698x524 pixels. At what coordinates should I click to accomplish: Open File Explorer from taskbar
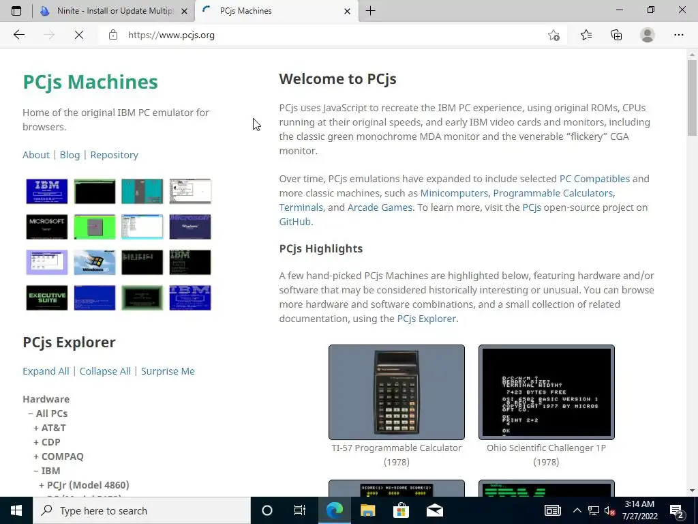coord(367,510)
